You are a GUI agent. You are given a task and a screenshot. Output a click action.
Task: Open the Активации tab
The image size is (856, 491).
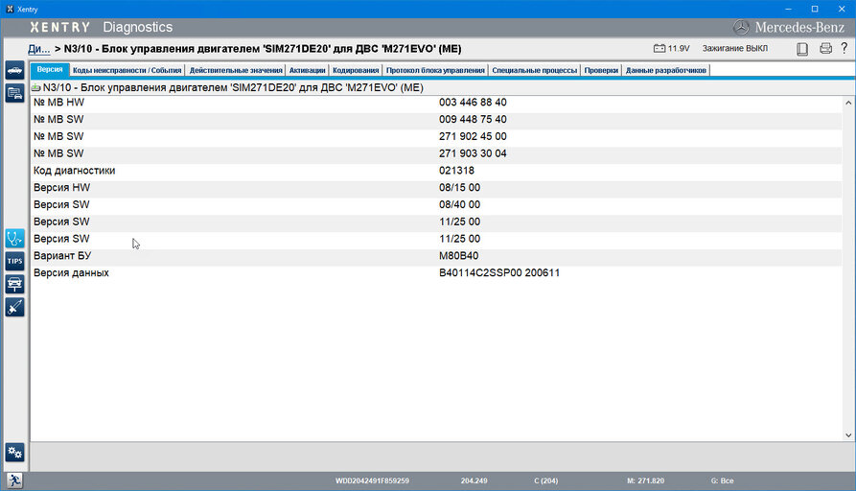click(x=308, y=70)
